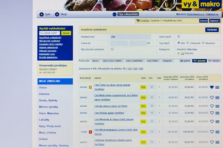
Task: Click the Zpět back arrow icon
Action: click(x=42, y=14)
